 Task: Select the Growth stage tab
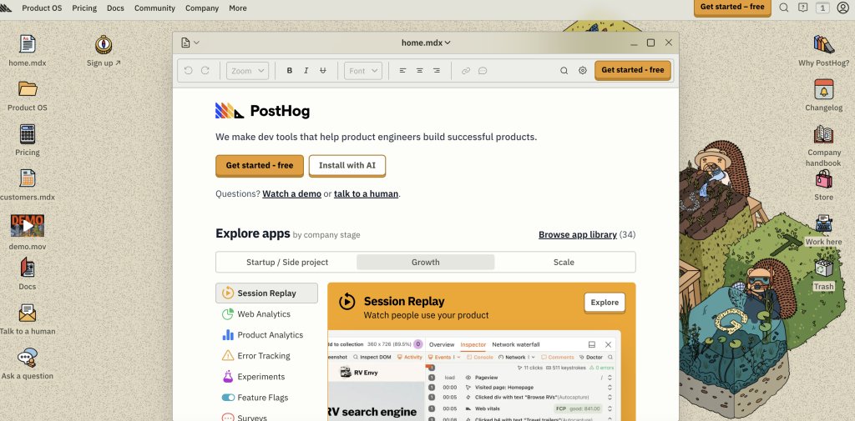tap(425, 262)
